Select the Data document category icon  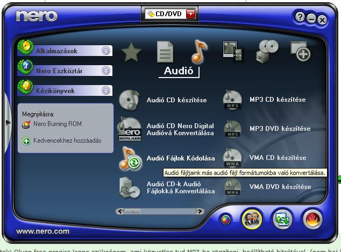coord(165,52)
